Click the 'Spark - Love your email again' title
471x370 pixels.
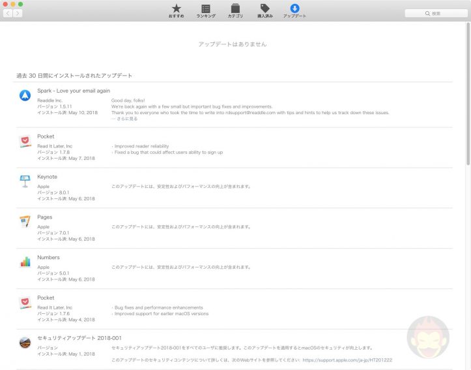pos(74,91)
